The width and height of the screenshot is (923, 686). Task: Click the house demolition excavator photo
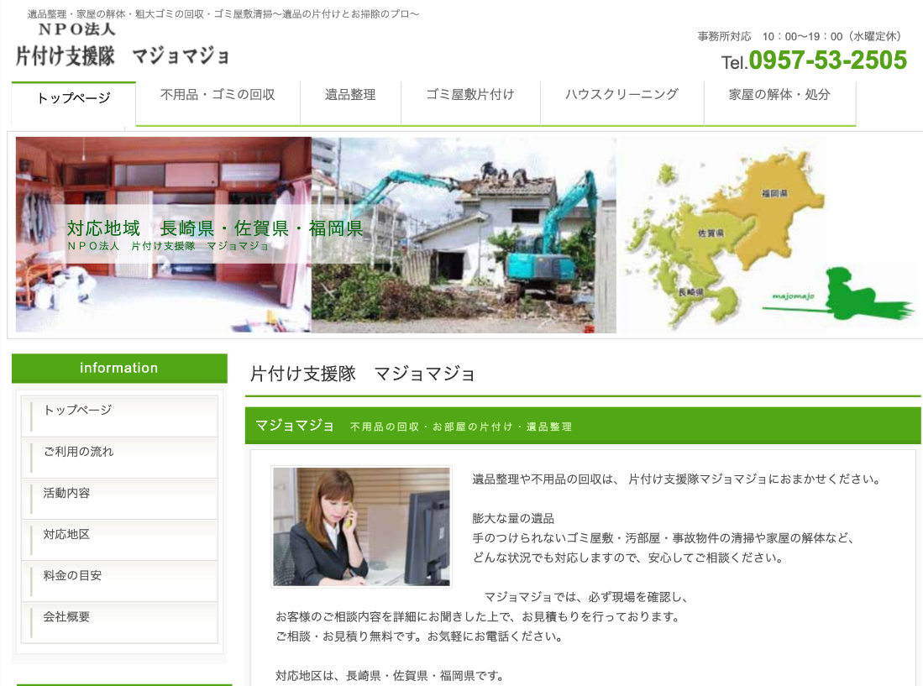(464, 235)
